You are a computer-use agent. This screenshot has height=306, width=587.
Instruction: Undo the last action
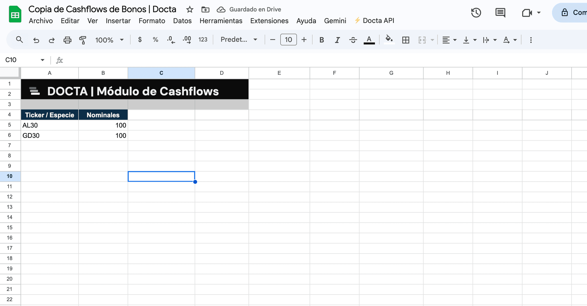(x=36, y=40)
